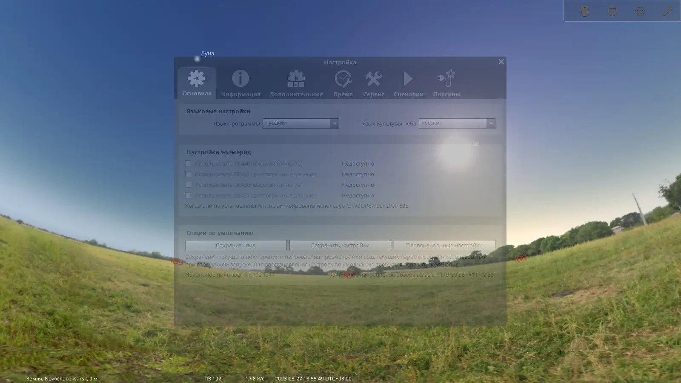Open Oculars configuration via the wrench icon
The height and width of the screenshot is (383, 681).
click(x=667, y=11)
